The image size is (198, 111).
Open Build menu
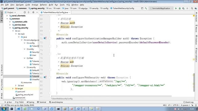point(51,5)
